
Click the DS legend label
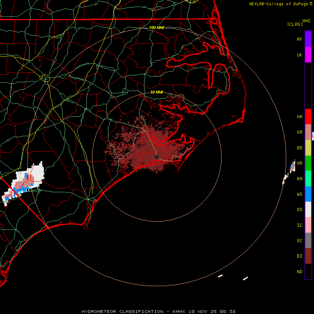tap(299, 210)
